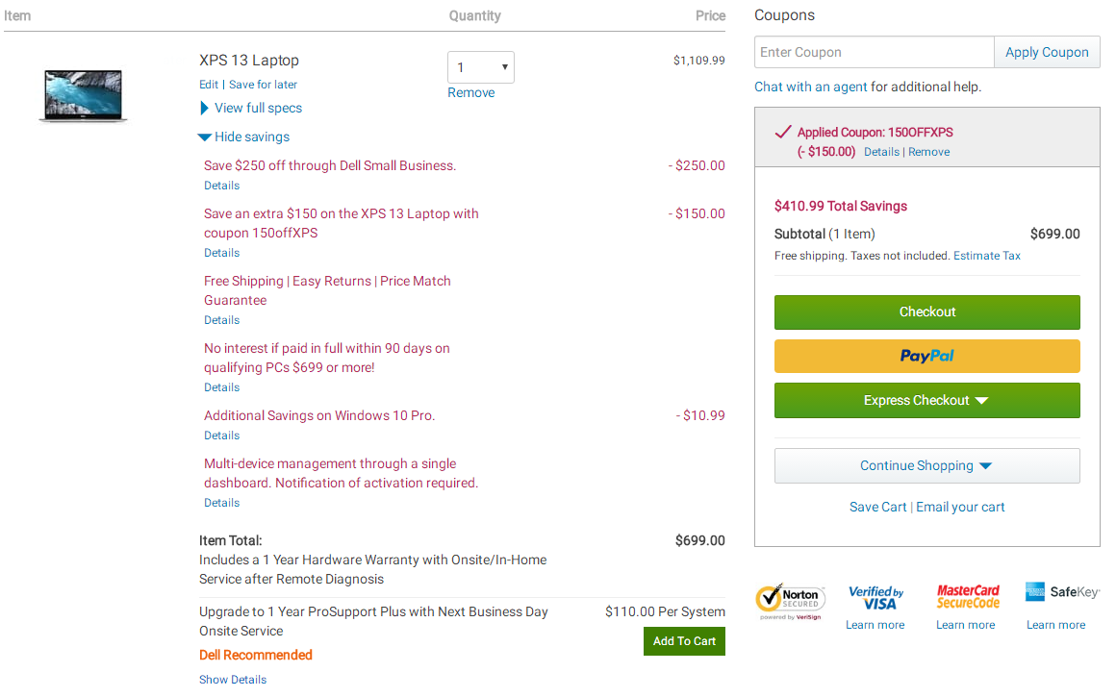Click the Item Total $699.00 amount
The image size is (1116, 697).
(699, 540)
